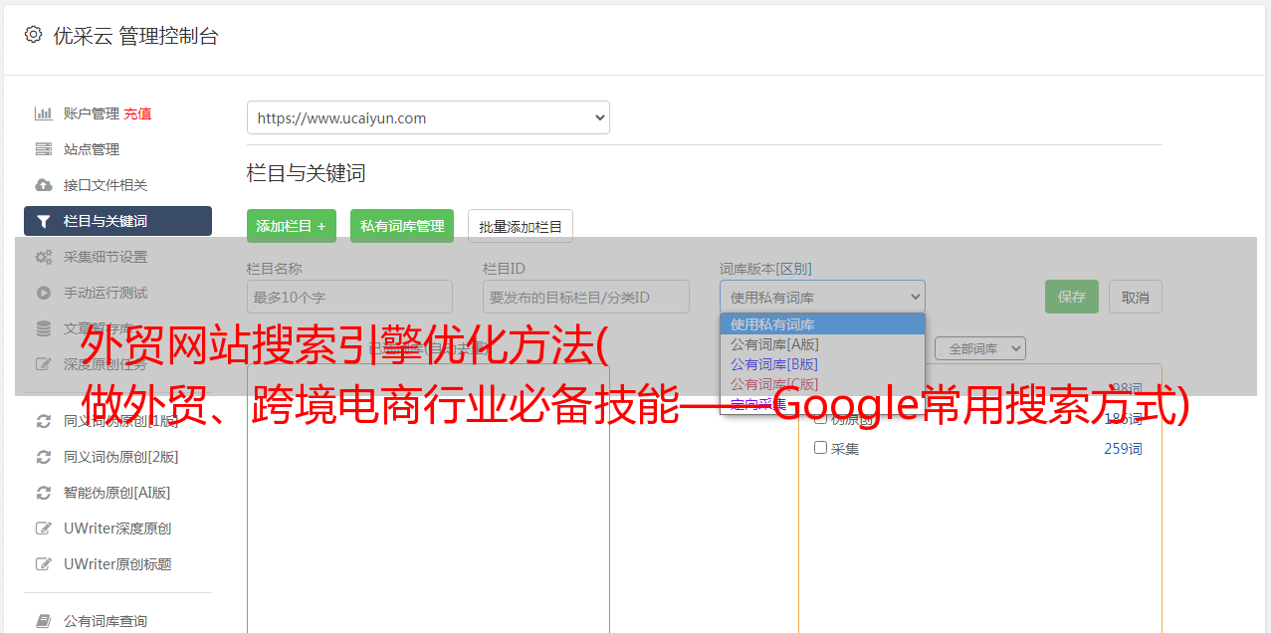Viewport: 1271px width, 633px height.
Task: Open 手动运行测试 in the sidebar
Action: tap(106, 293)
